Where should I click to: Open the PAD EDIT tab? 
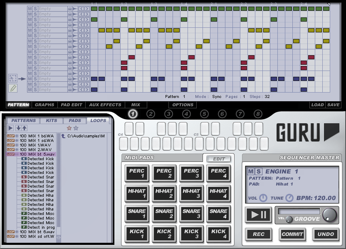[x=72, y=105]
